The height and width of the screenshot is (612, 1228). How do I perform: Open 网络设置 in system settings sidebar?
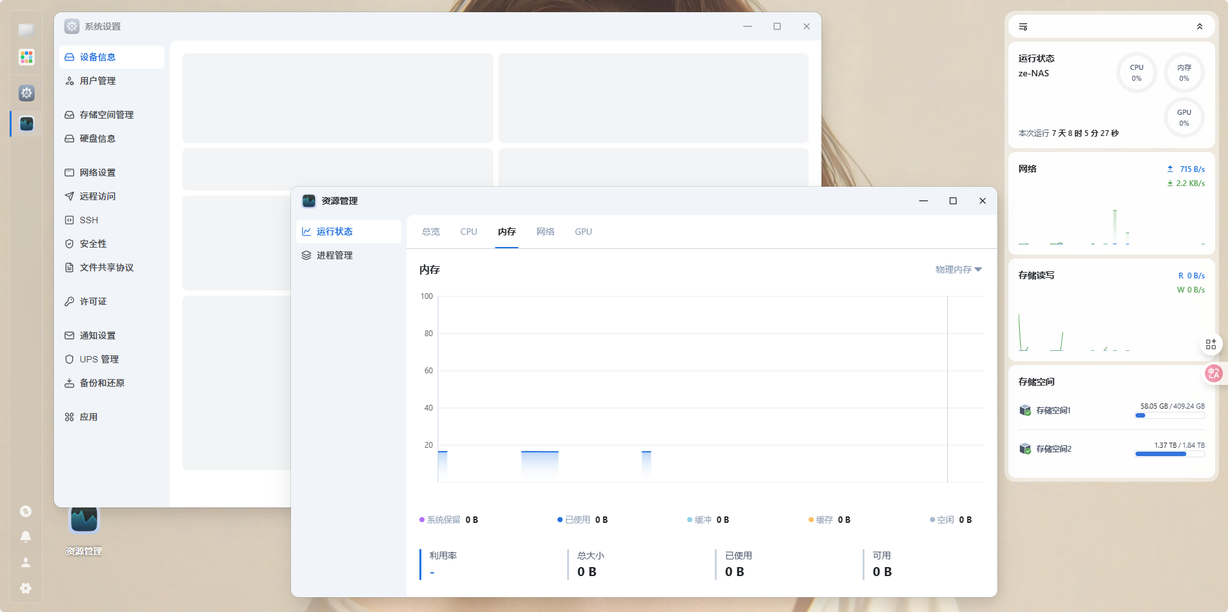point(112,173)
